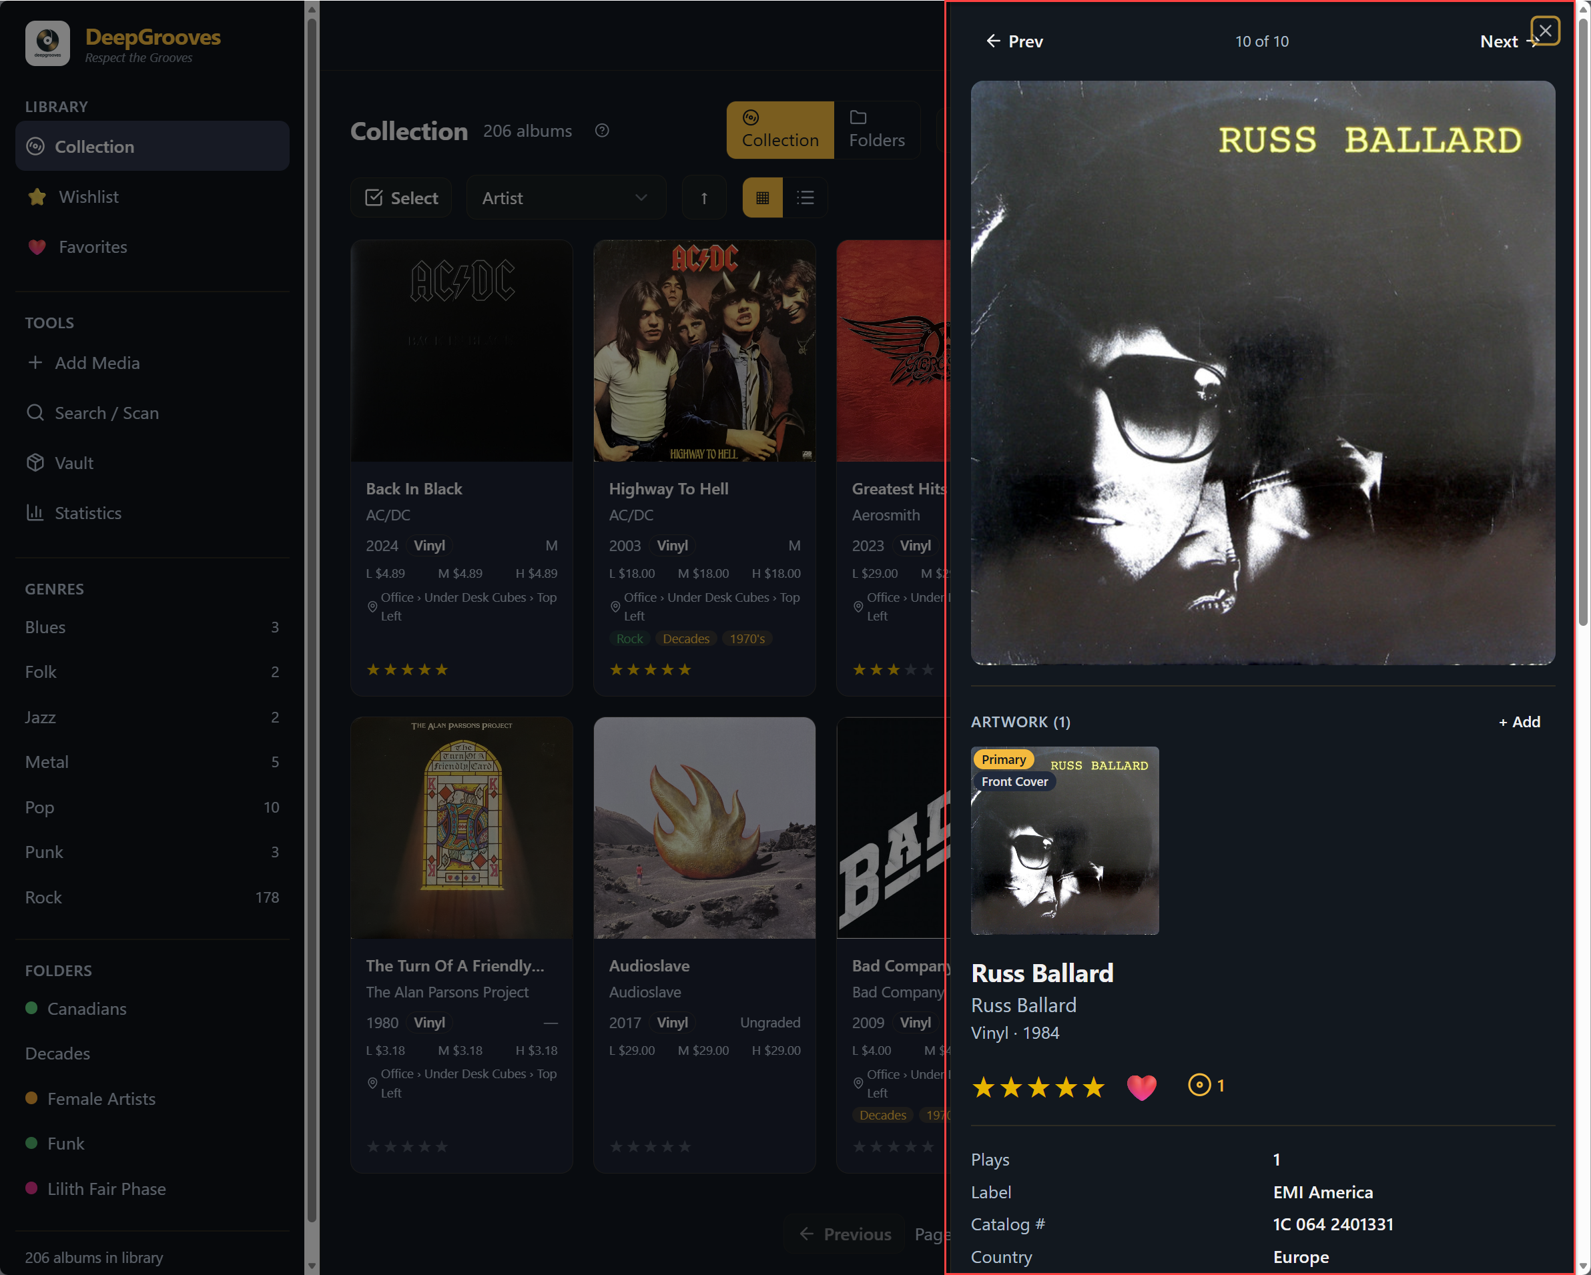
Task: Open the Favorites section
Action: click(x=152, y=246)
